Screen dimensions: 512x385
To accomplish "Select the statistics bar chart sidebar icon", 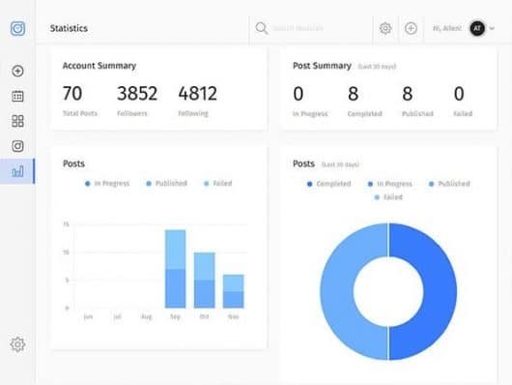I will [x=17, y=171].
